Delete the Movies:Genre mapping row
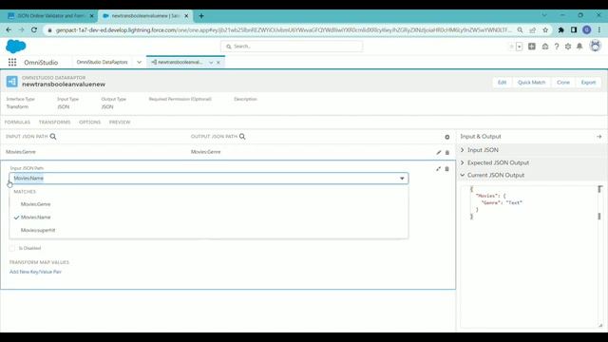608x342 pixels. tap(447, 152)
